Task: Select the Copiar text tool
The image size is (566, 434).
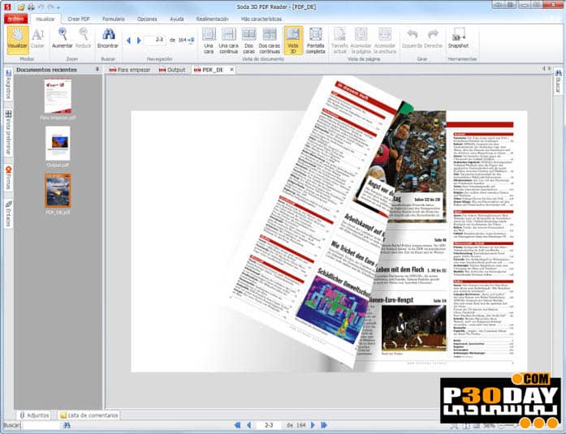Action: (37, 39)
